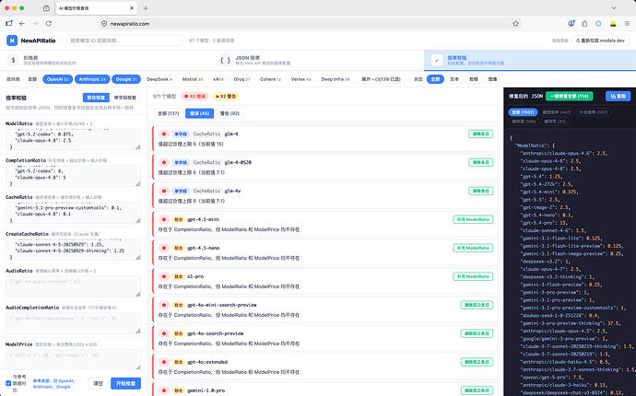Reload the page with refresh icon
This screenshot has height=396, width=636.
[49, 24]
